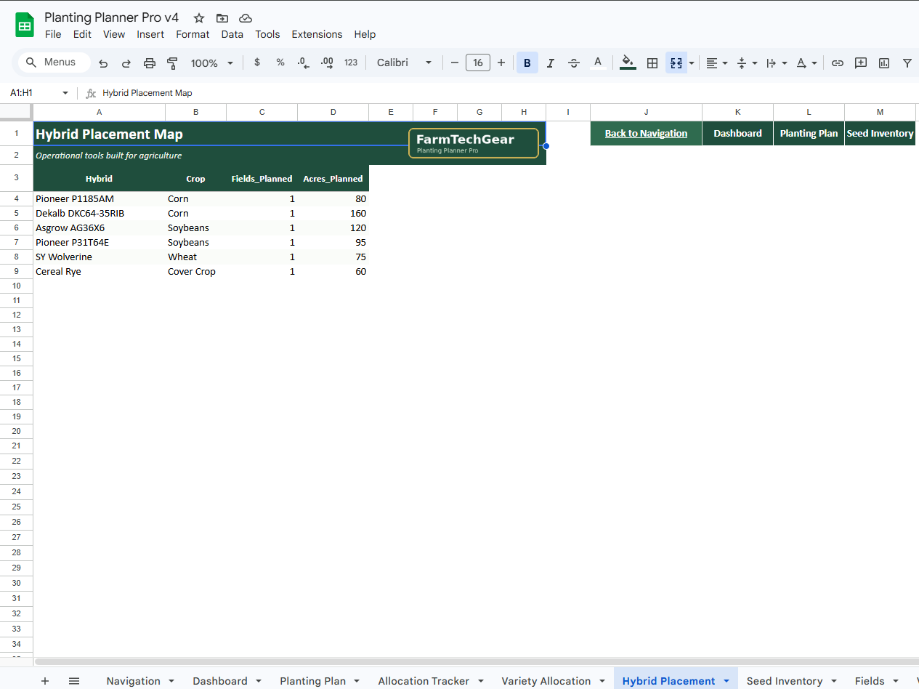
Task: Apply italic formatting
Action: point(550,63)
